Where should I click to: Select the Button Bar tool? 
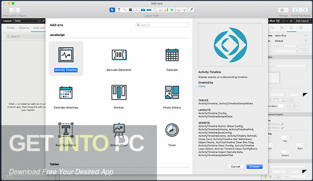[x=149, y=10]
